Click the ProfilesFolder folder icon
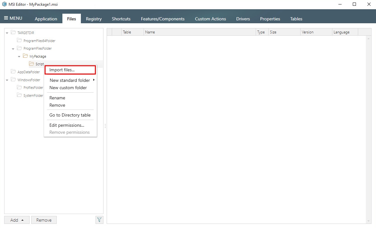 (19, 88)
